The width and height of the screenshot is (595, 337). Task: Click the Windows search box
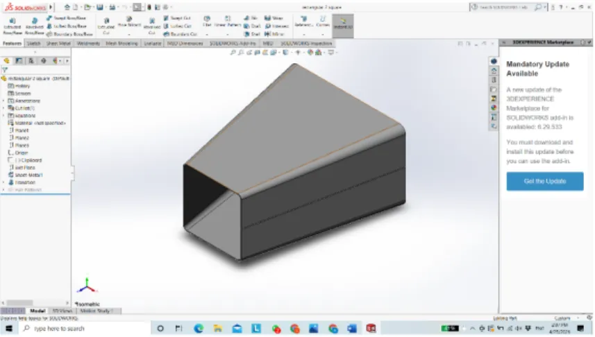point(84,328)
